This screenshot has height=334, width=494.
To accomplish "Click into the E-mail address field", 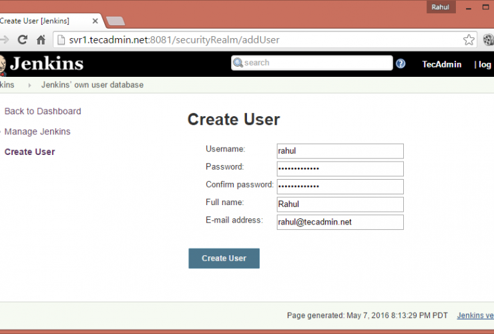I will pyautogui.click(x=340, y=222).
